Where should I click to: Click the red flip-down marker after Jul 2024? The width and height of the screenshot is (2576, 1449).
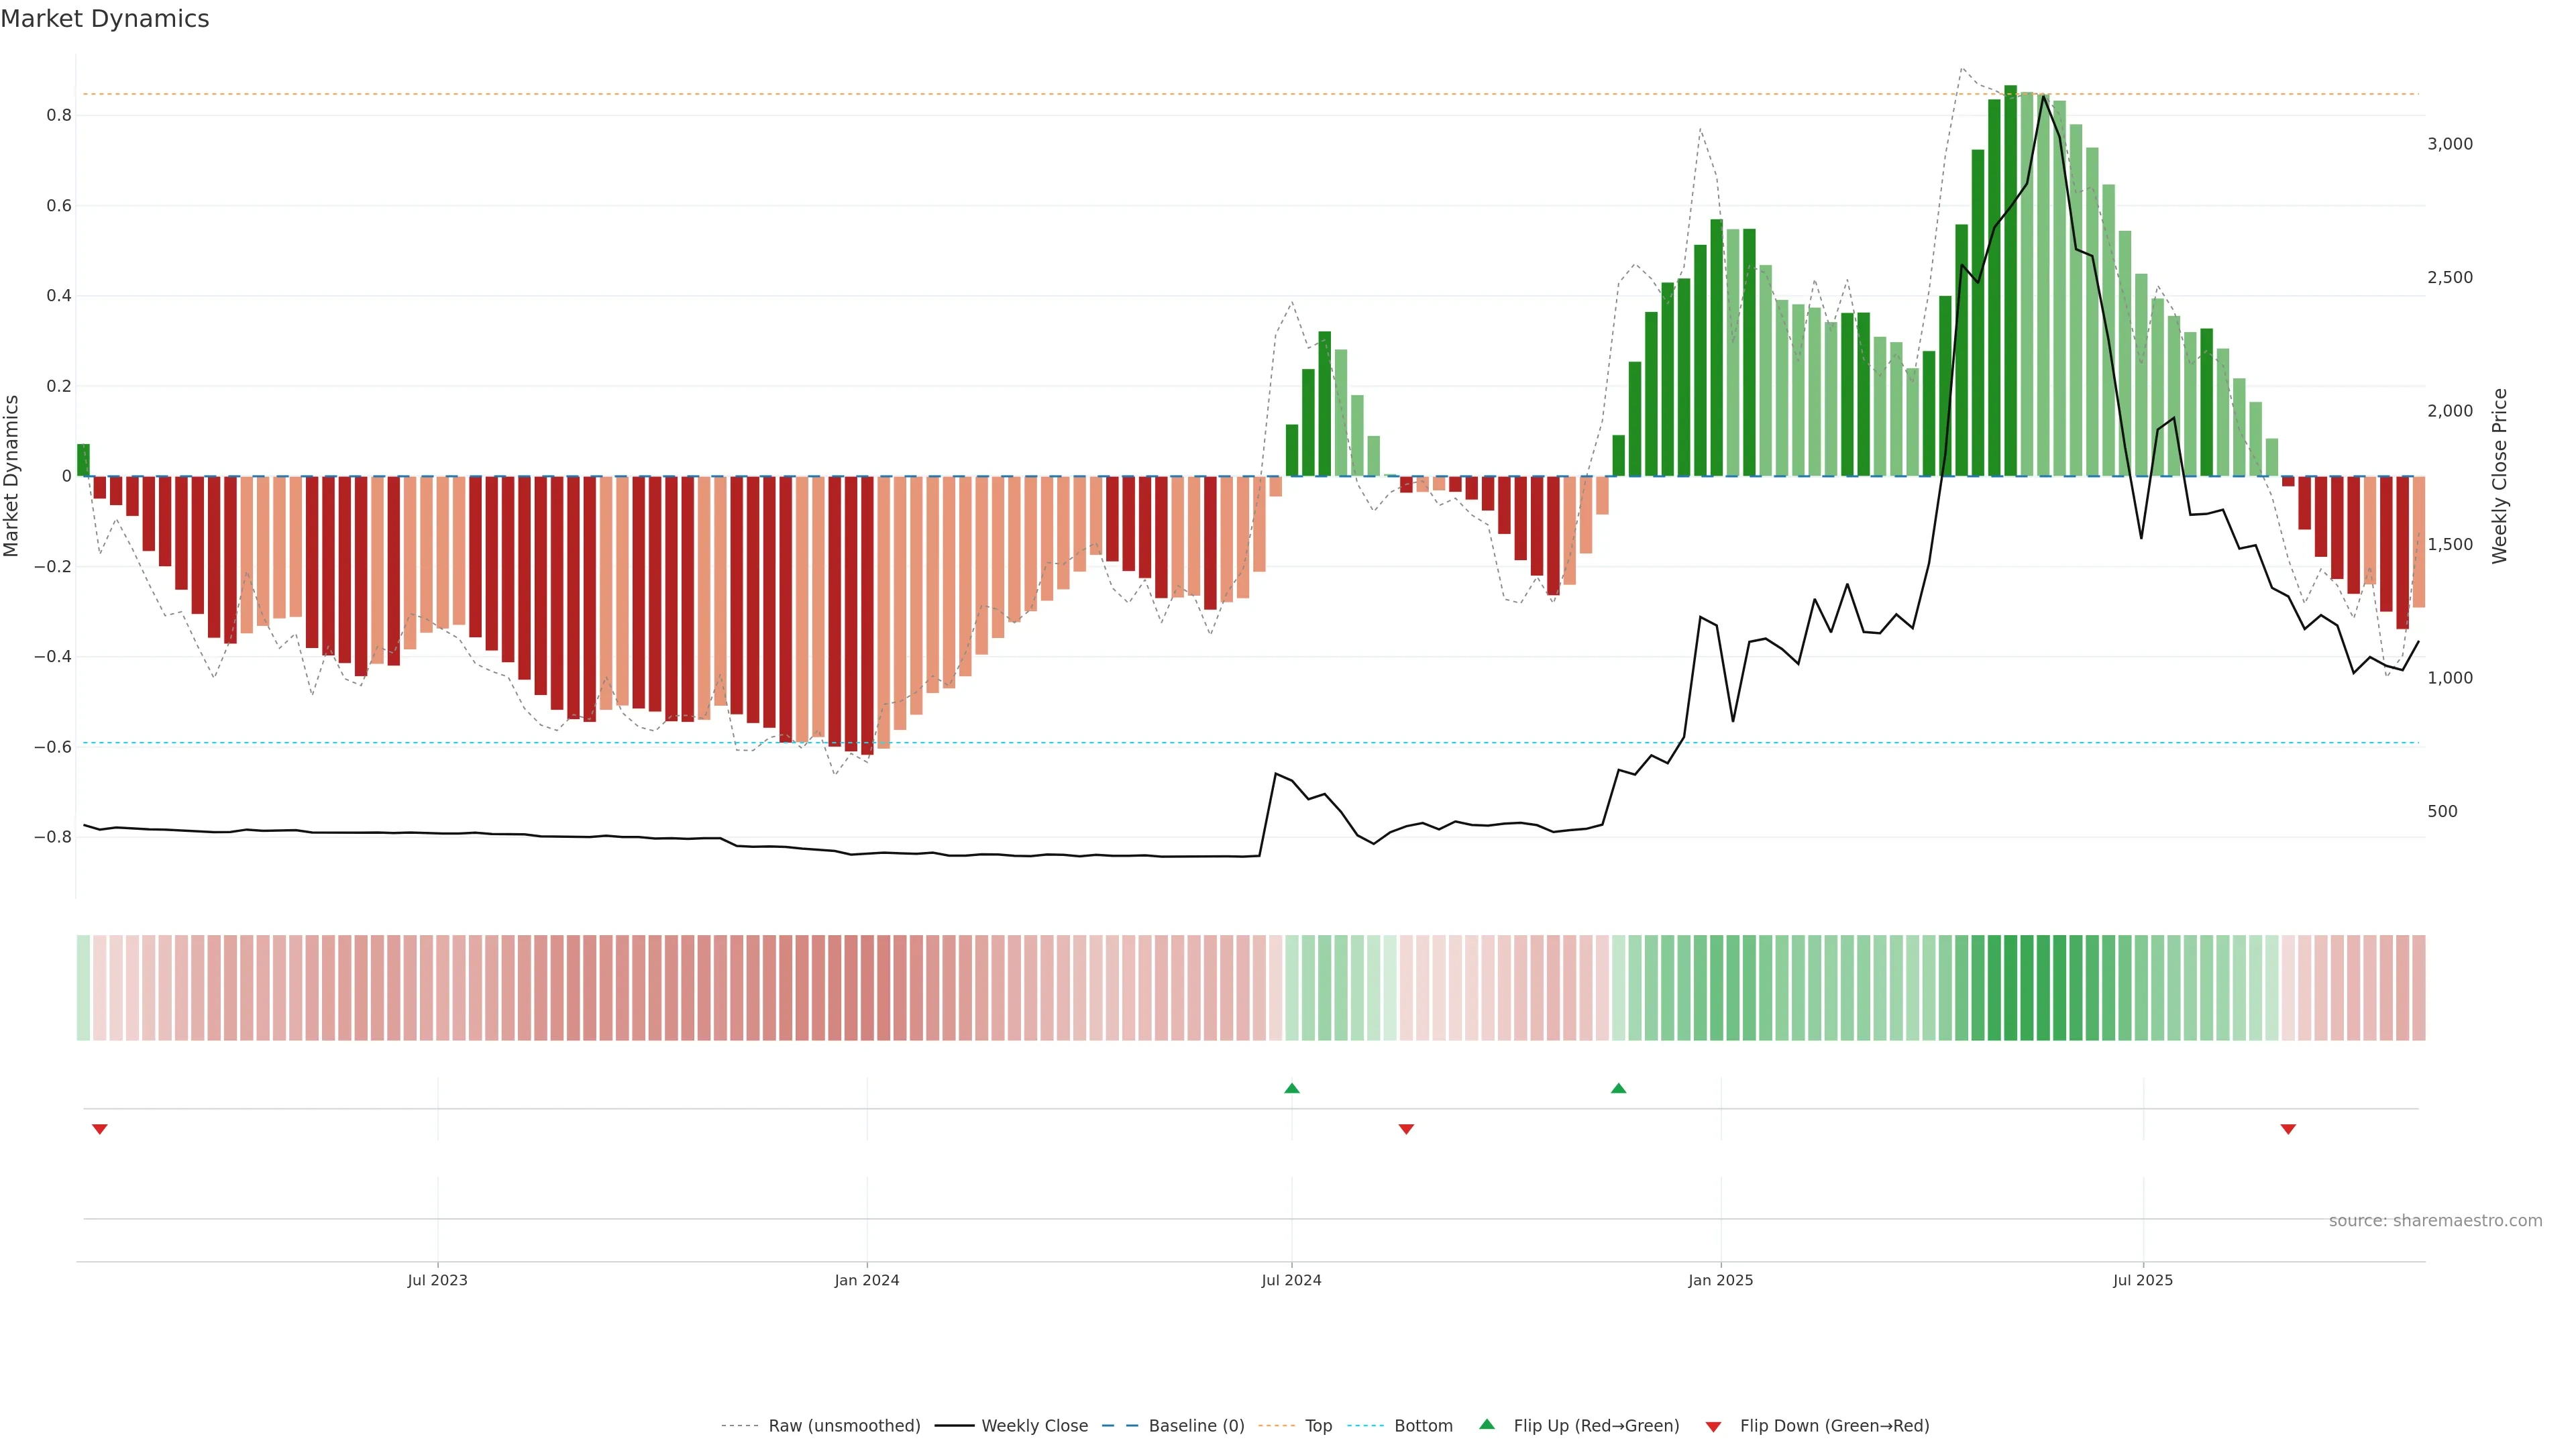[x=1406, y=1129]
